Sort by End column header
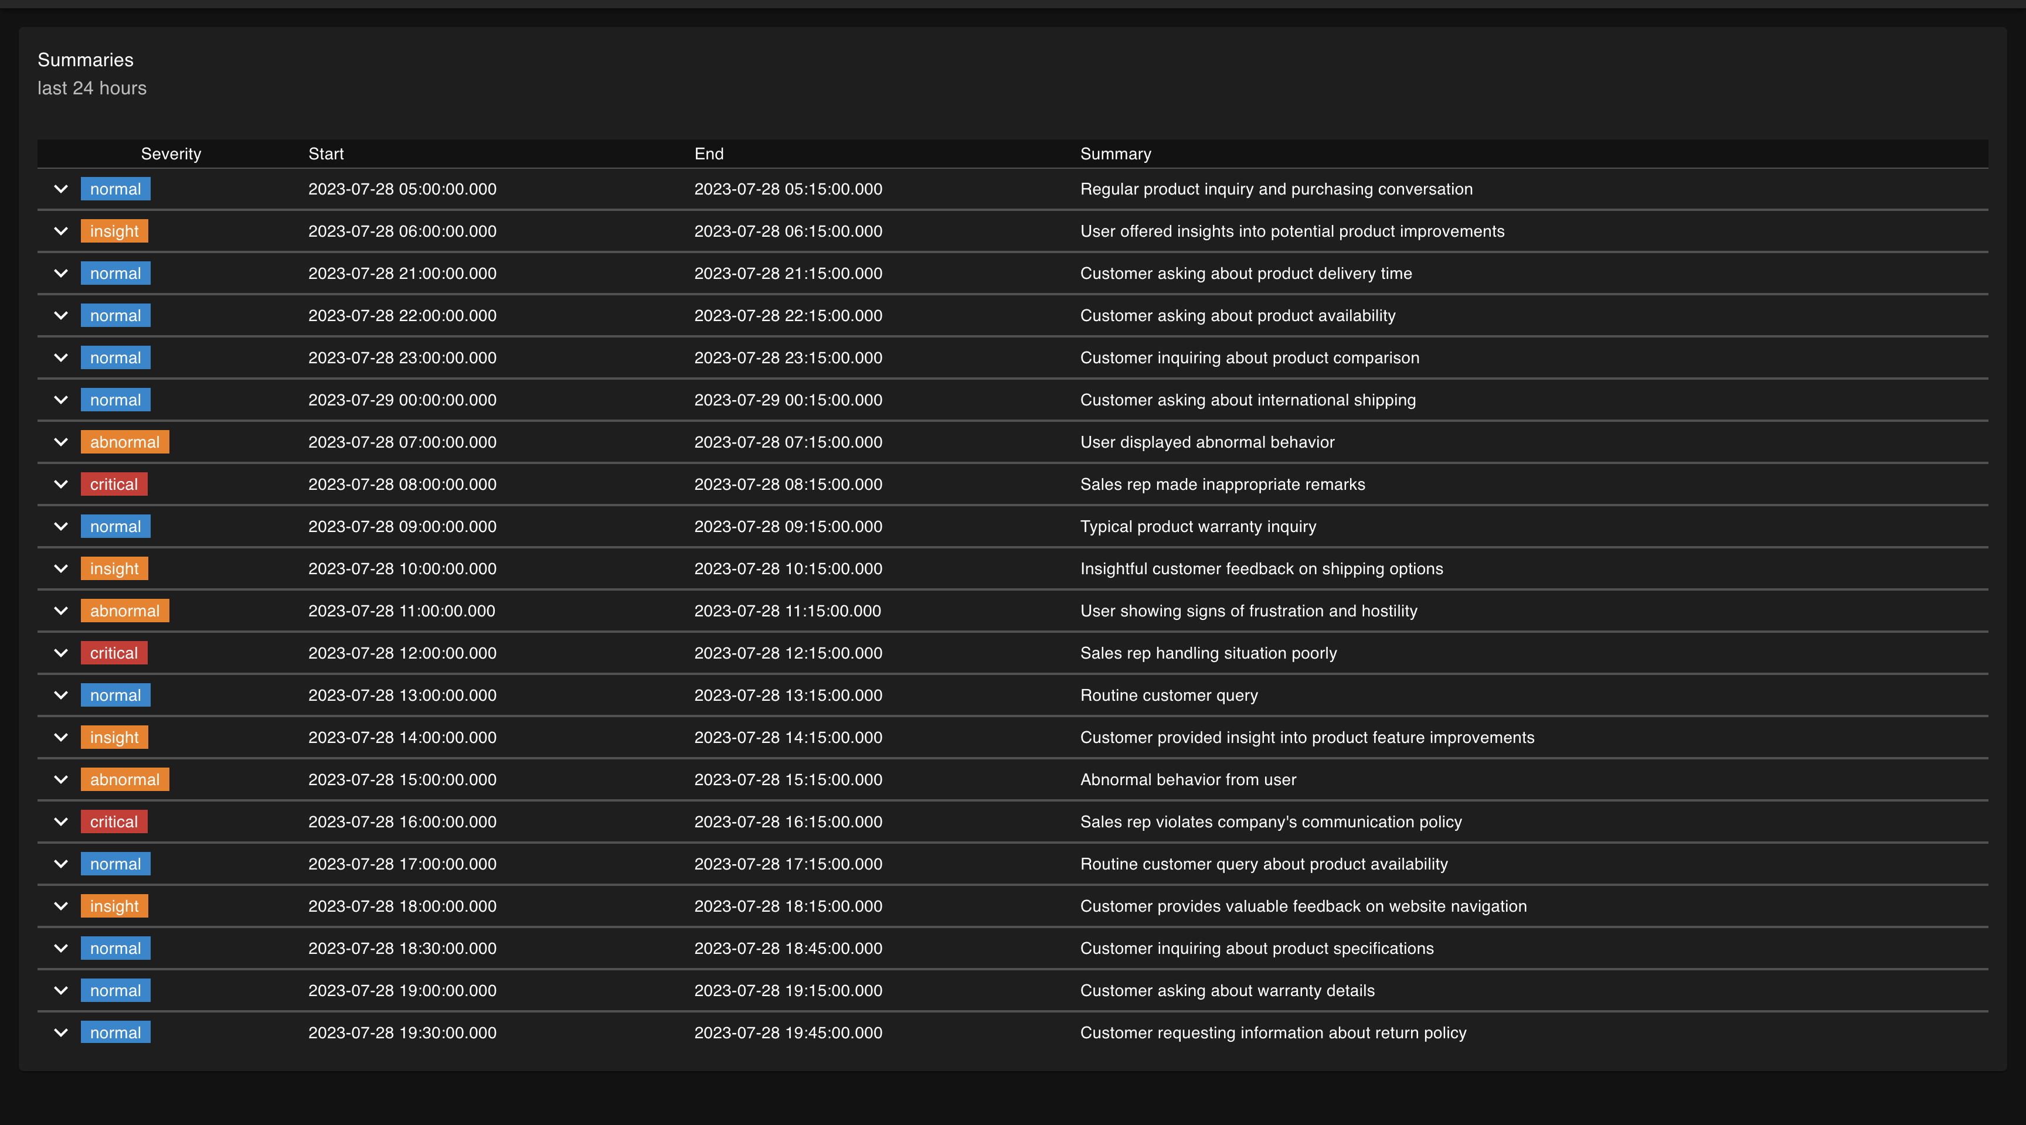Screen dimensions: 2026x1125 (x=709, y=154)
